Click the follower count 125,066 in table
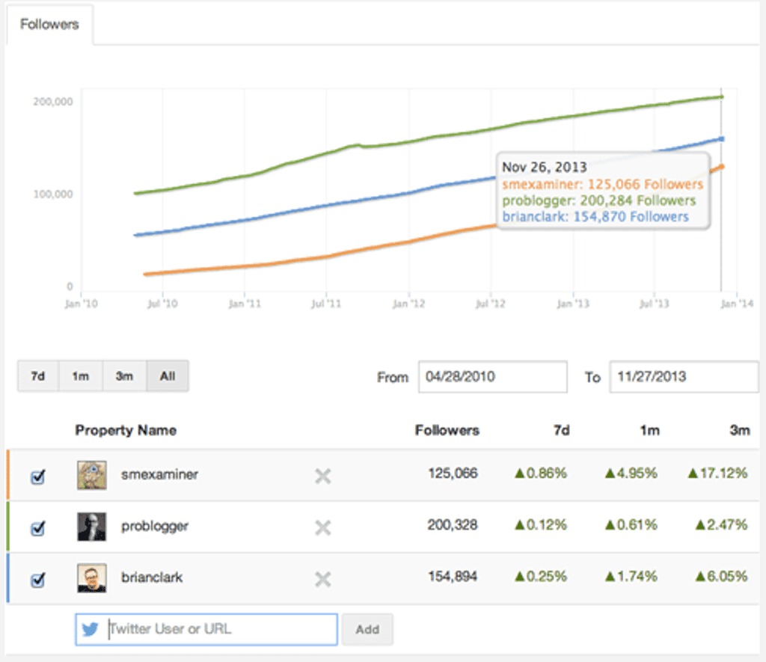Image resolution: width=766 pixels, height=662 pixels. 453,473
